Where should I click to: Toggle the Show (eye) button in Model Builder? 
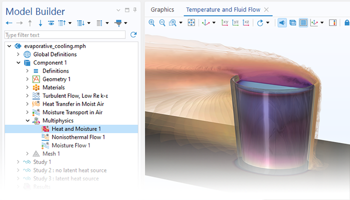(51, 23)
